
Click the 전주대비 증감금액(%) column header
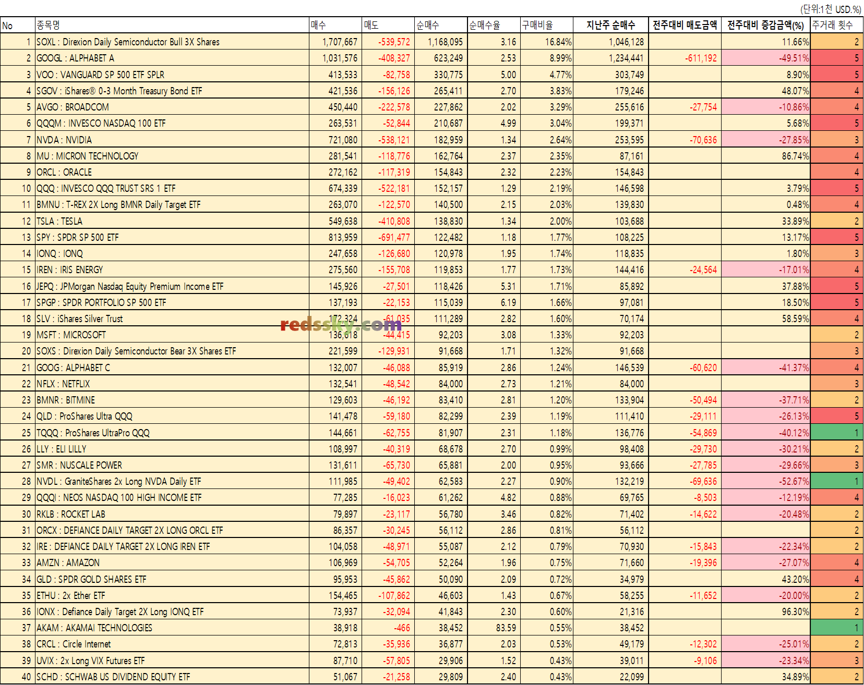pos(765,25)
